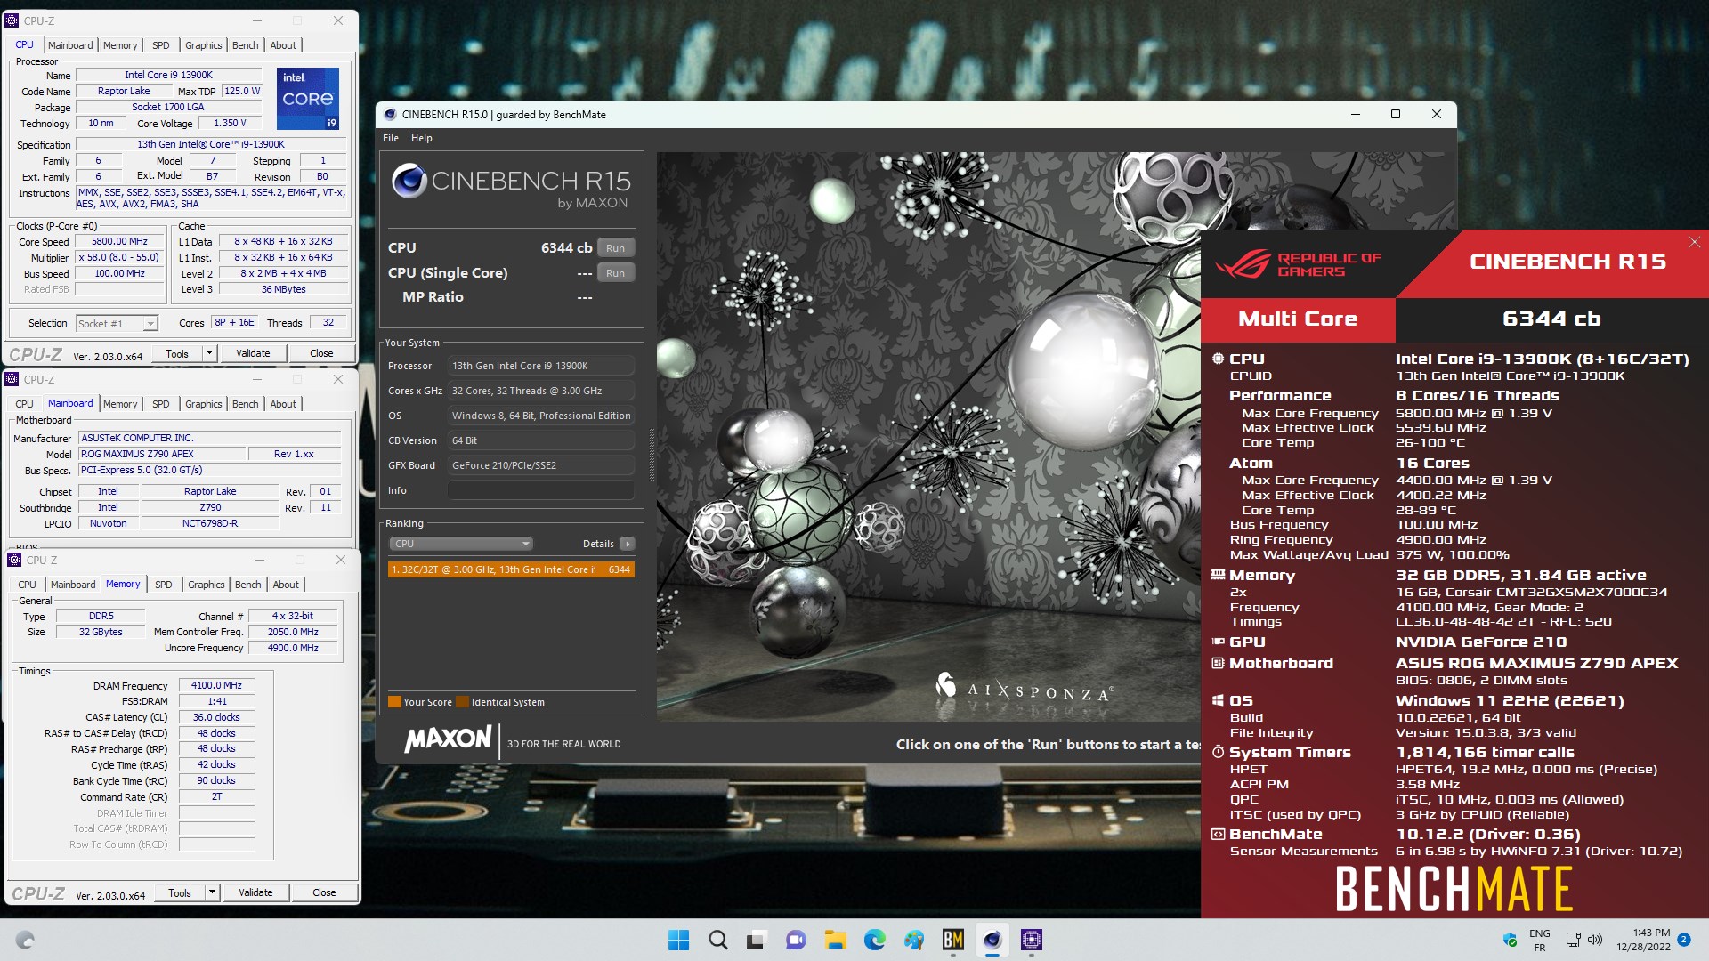
Task: Open Microsoft Edge from taskbar
Action: (x=874, y=940)
